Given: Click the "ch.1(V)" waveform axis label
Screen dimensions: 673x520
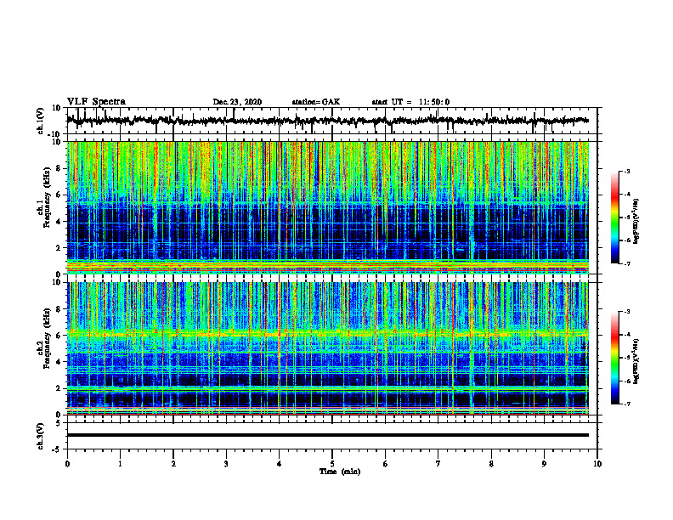Looking at the screenshot, I should pyautogui.click(x=41, y=121).
